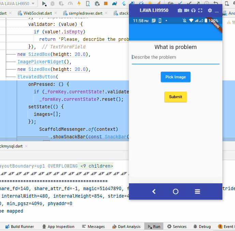This screenshot has width=235, height=231.
Task: Click the _formKey.currentState?.reset(); line
Action: point(82,99)
